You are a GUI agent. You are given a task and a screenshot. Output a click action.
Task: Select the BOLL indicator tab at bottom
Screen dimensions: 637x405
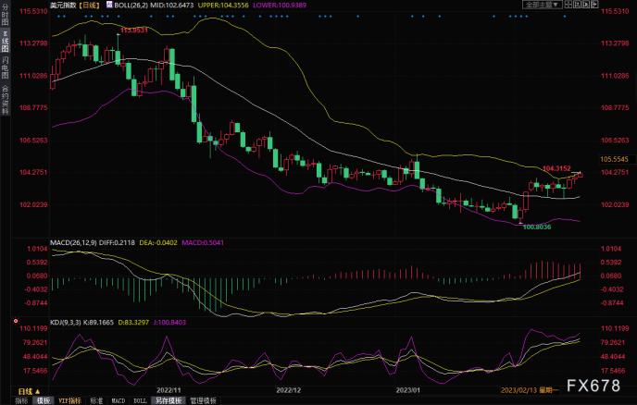[x=140, y=400]
